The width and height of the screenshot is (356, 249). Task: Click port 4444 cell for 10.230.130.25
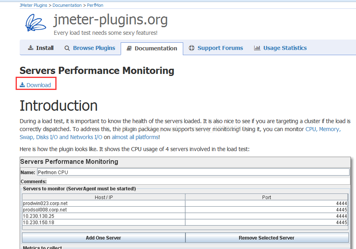click(x=267, y=216)
